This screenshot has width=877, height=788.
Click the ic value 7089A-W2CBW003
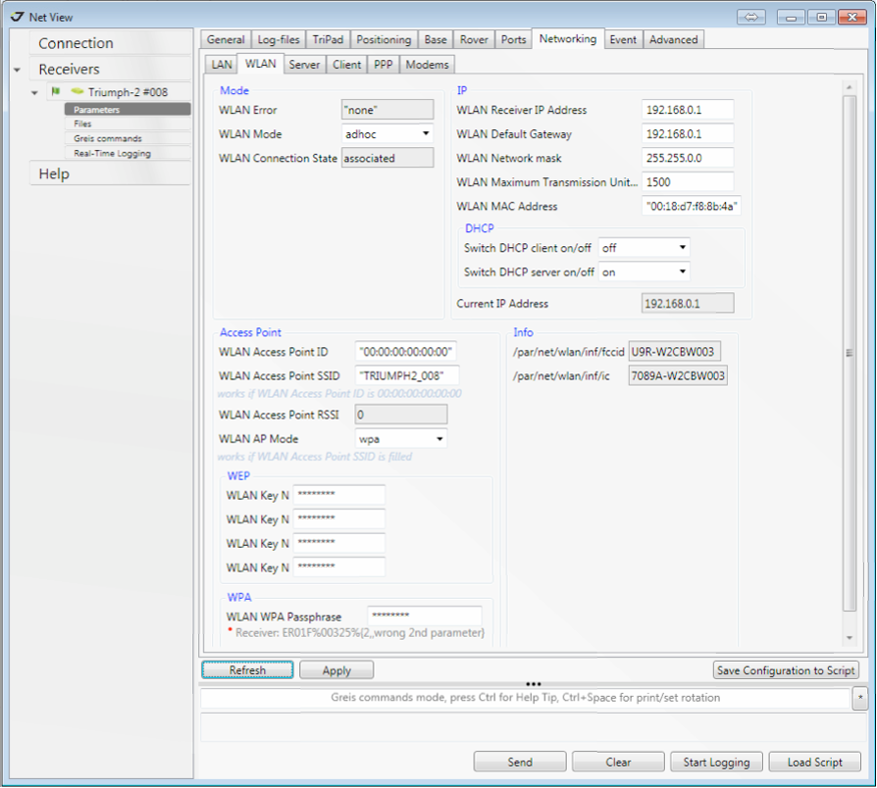(678, 375)
